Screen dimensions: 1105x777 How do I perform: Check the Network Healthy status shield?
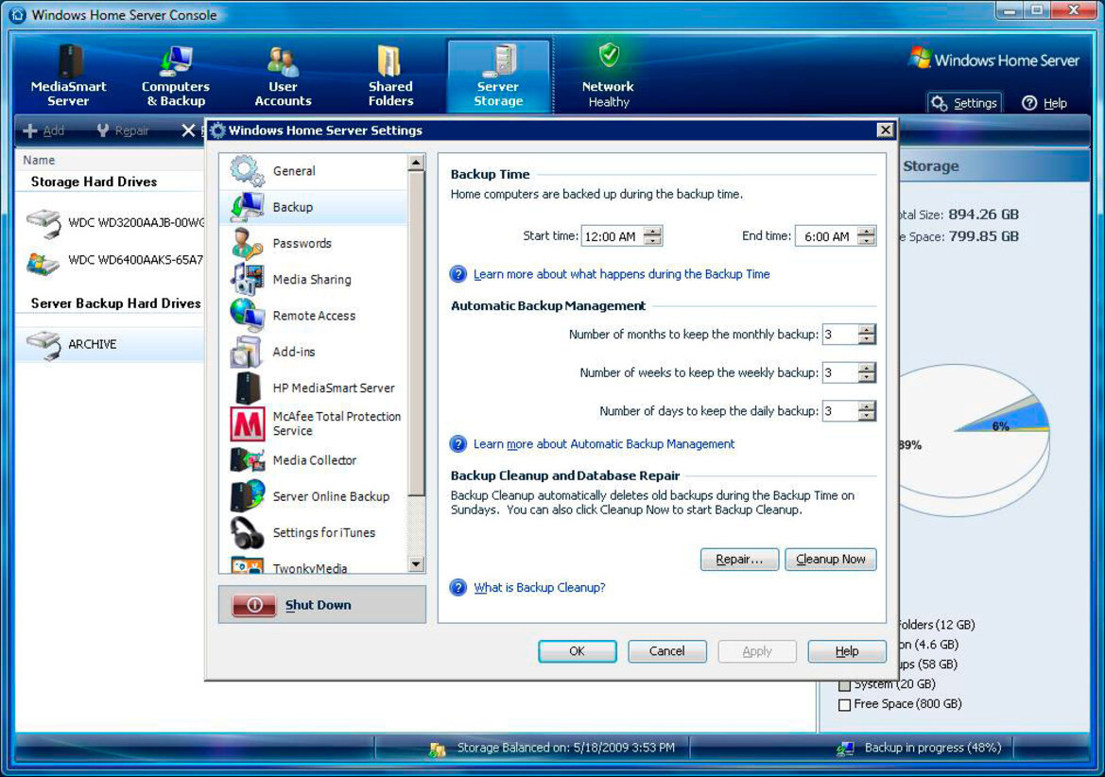(x=609, y=54)
